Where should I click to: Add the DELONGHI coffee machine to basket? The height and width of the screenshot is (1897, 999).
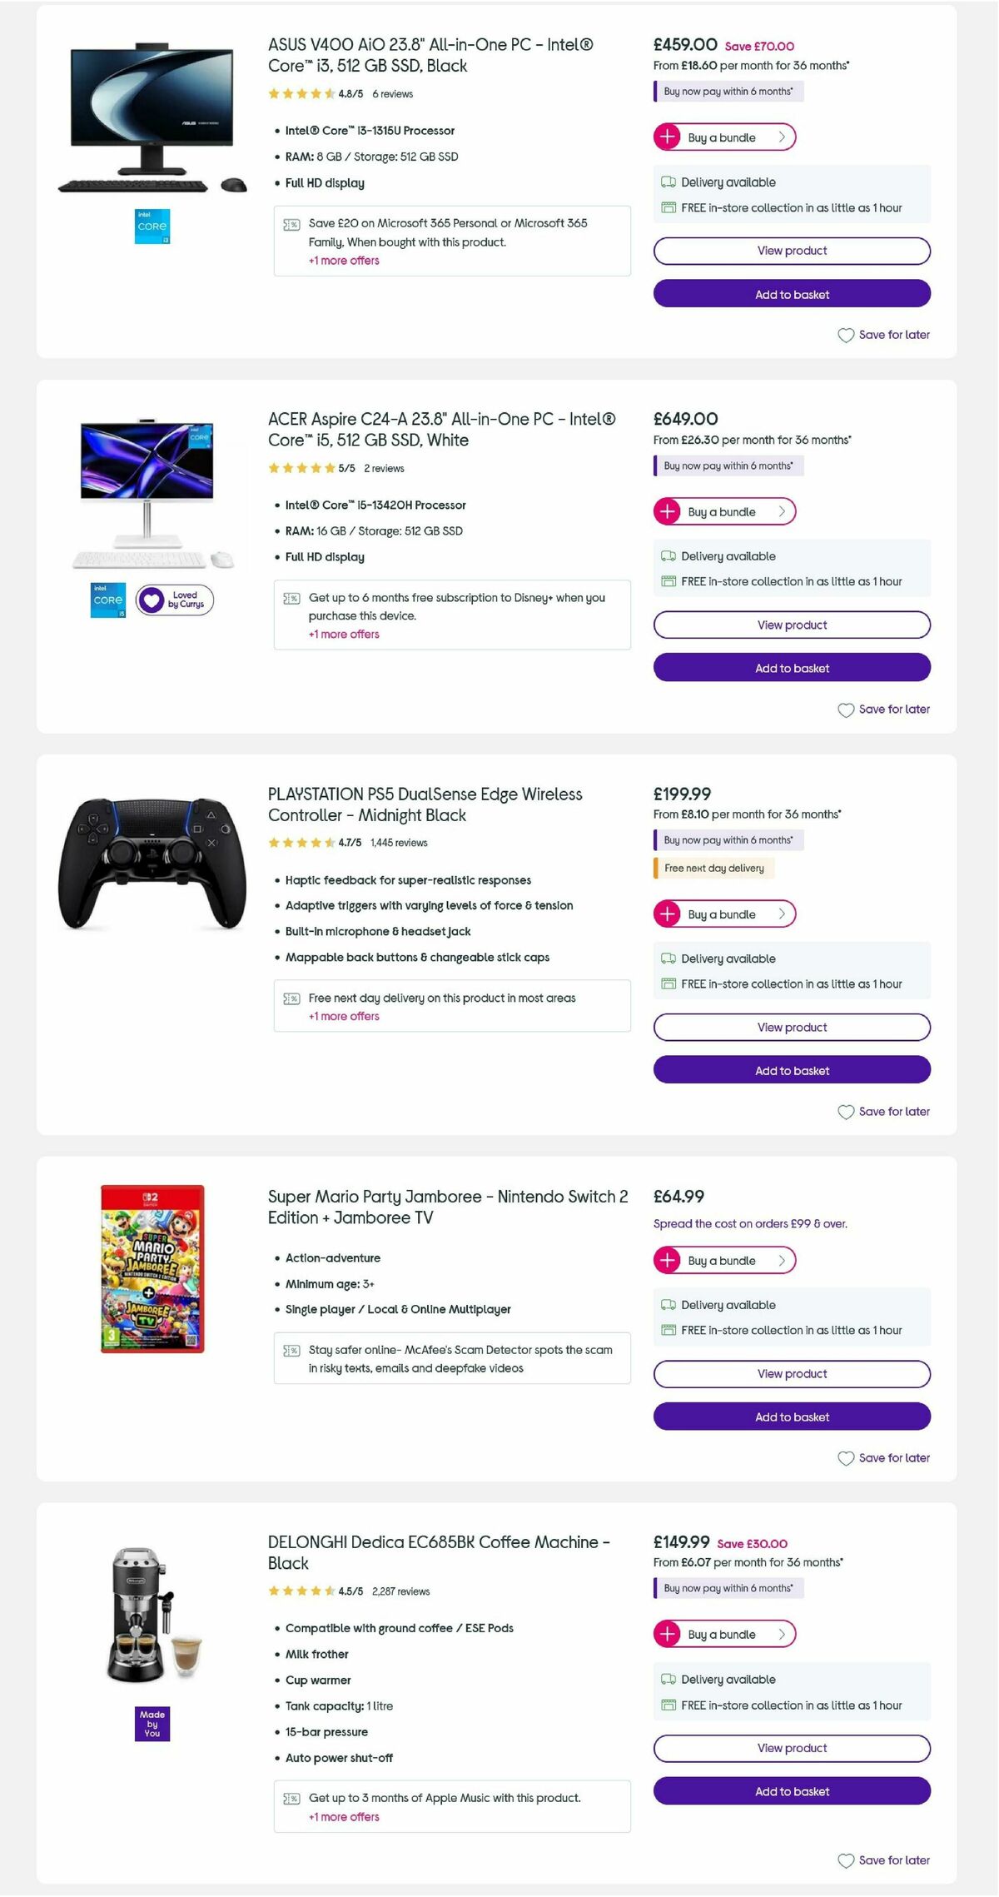(x=792, y=1791)
